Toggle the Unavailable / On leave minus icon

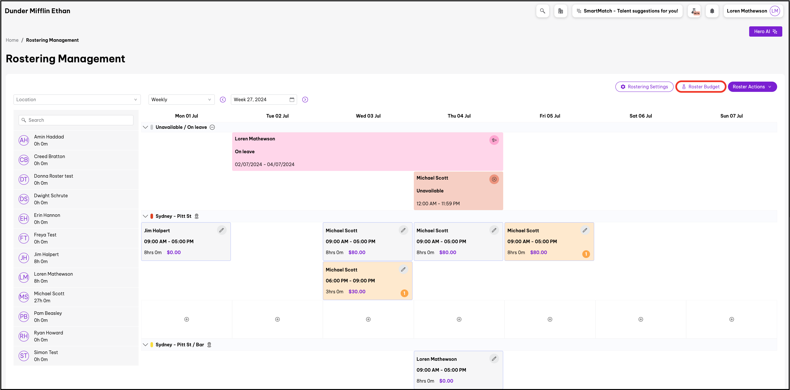212,127
